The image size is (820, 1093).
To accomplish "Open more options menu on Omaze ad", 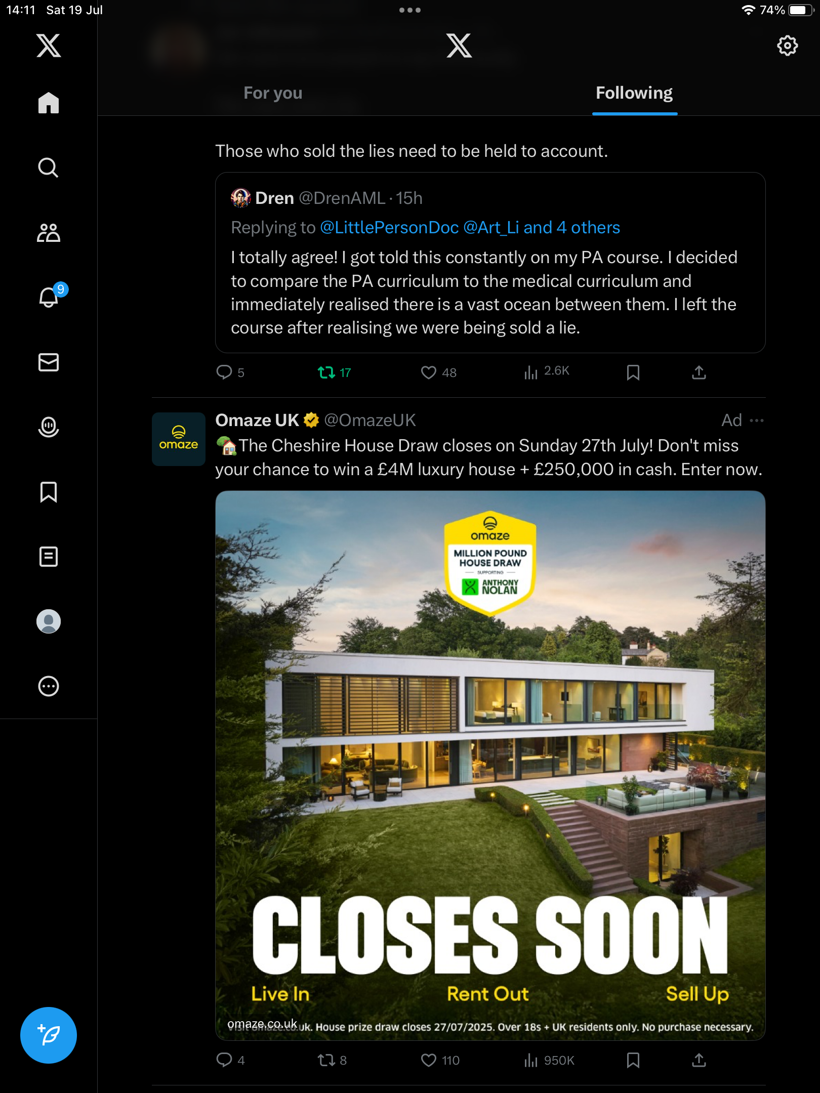I will pos(757,421).
